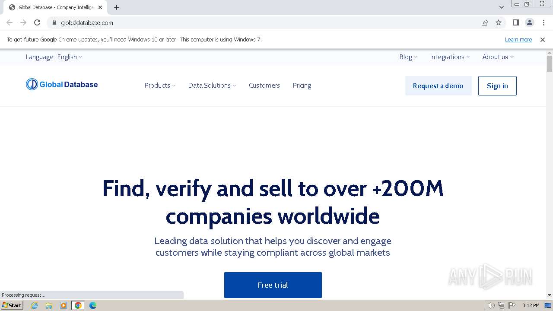Screen dimensions: 553x311
Task: Open Microsoft Edge from taskbar
Action: (x=93, y=305)
